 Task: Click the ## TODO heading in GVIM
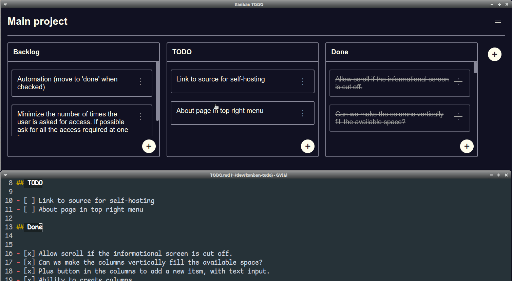[30, 183]
